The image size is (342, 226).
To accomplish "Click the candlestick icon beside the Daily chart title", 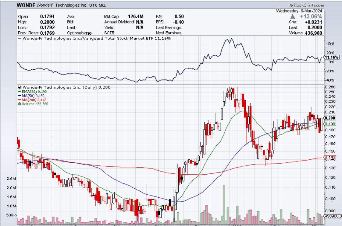I will 20,87.
